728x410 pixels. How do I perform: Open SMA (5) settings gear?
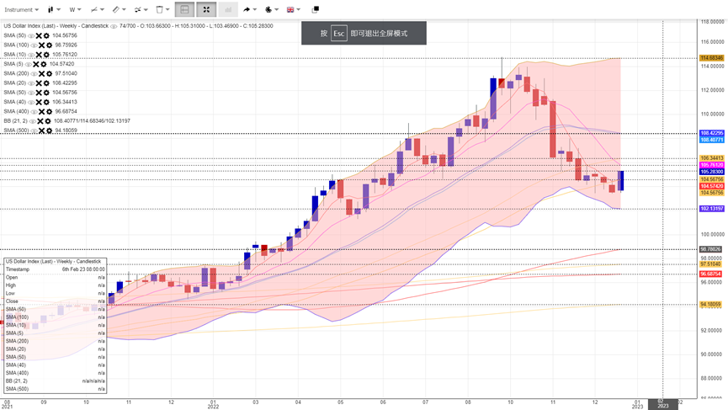pyautogui.click(x=43, y=64)
